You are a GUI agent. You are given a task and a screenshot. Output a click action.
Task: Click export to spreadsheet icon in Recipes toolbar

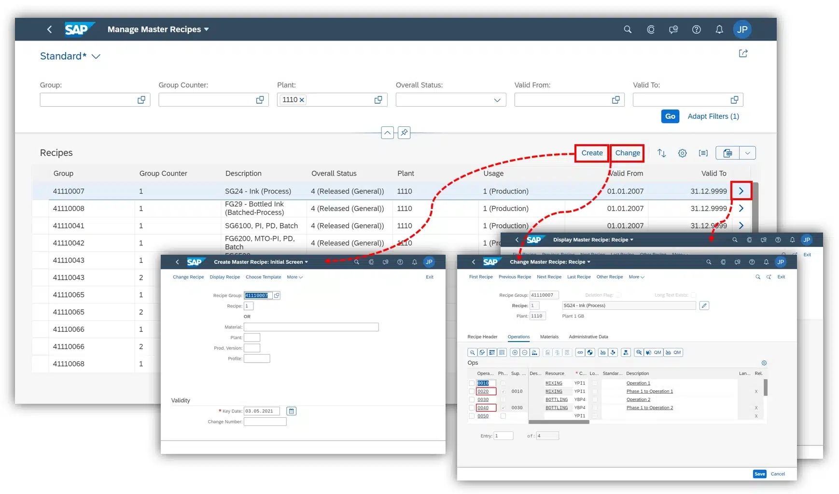(727, 153)
